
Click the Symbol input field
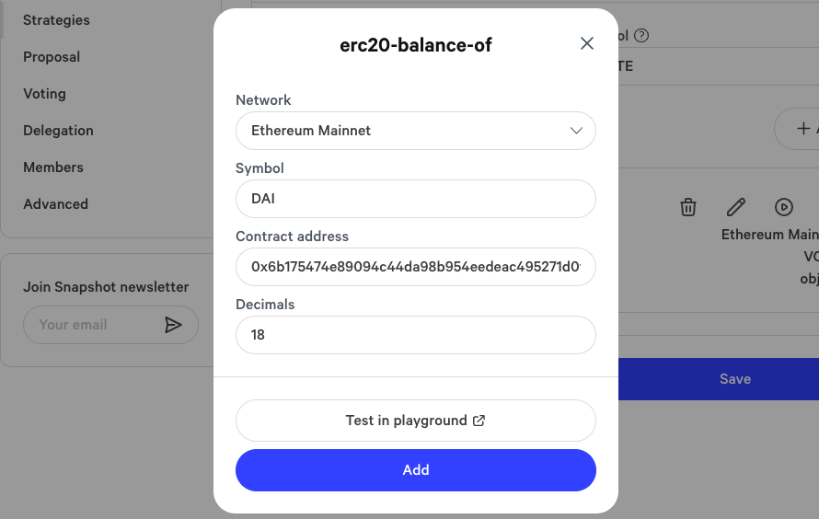(416, 199)
